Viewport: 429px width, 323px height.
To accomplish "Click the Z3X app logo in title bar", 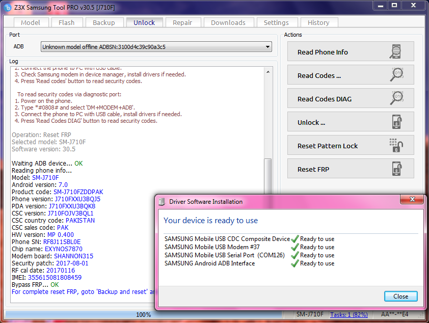I will [x=8, y=7].
